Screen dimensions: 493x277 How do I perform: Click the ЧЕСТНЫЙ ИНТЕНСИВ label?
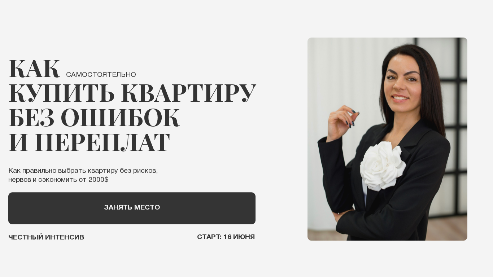pos(46,237)
